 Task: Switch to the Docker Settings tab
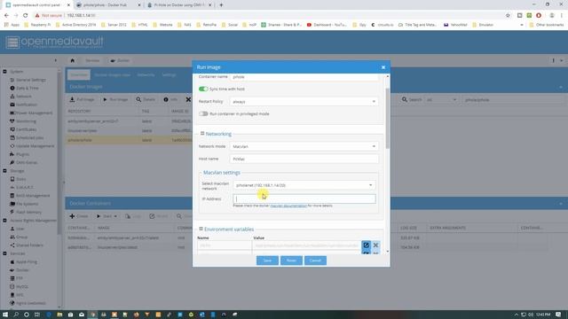click(x=169, y=74)
